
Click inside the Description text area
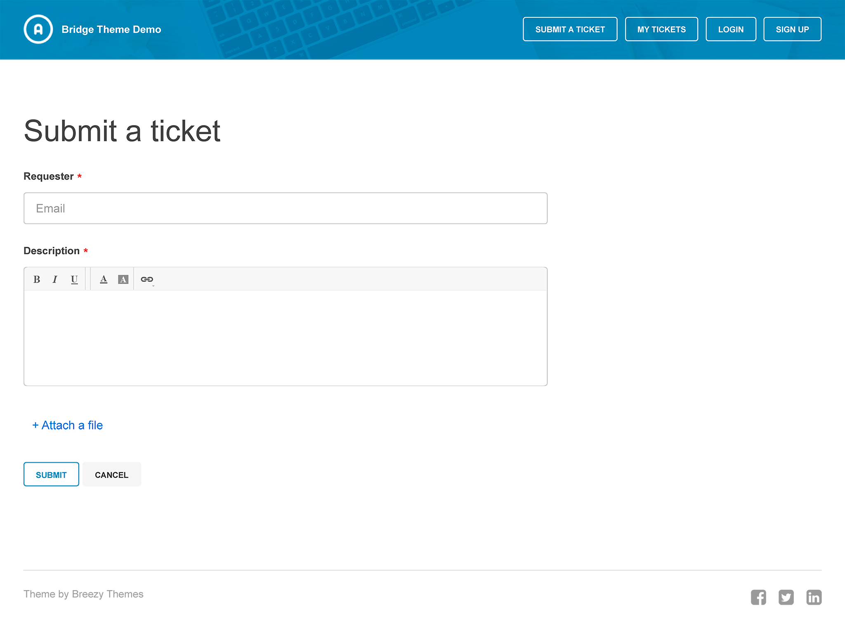point(286,338)
